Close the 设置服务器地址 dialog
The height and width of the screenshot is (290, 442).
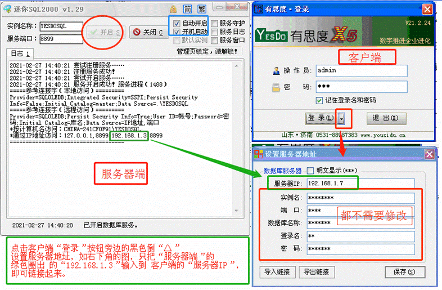coord(429,154)
